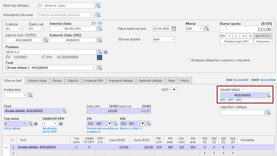The image size is (277, 156).
Task: Open the Prepojené doklady tab
Action: pos(121,81)
